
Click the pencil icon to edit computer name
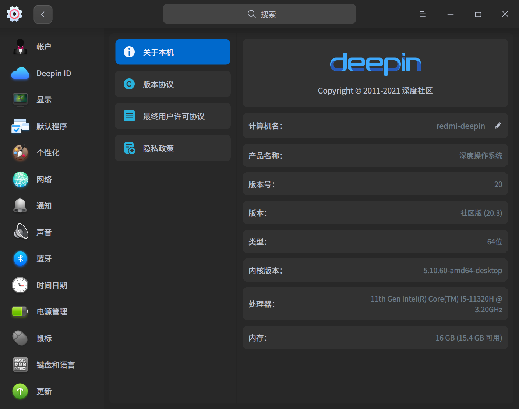[498, 126]
